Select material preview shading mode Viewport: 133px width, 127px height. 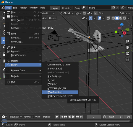121,18
